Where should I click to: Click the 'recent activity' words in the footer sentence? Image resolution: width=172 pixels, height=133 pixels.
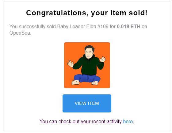107,121
